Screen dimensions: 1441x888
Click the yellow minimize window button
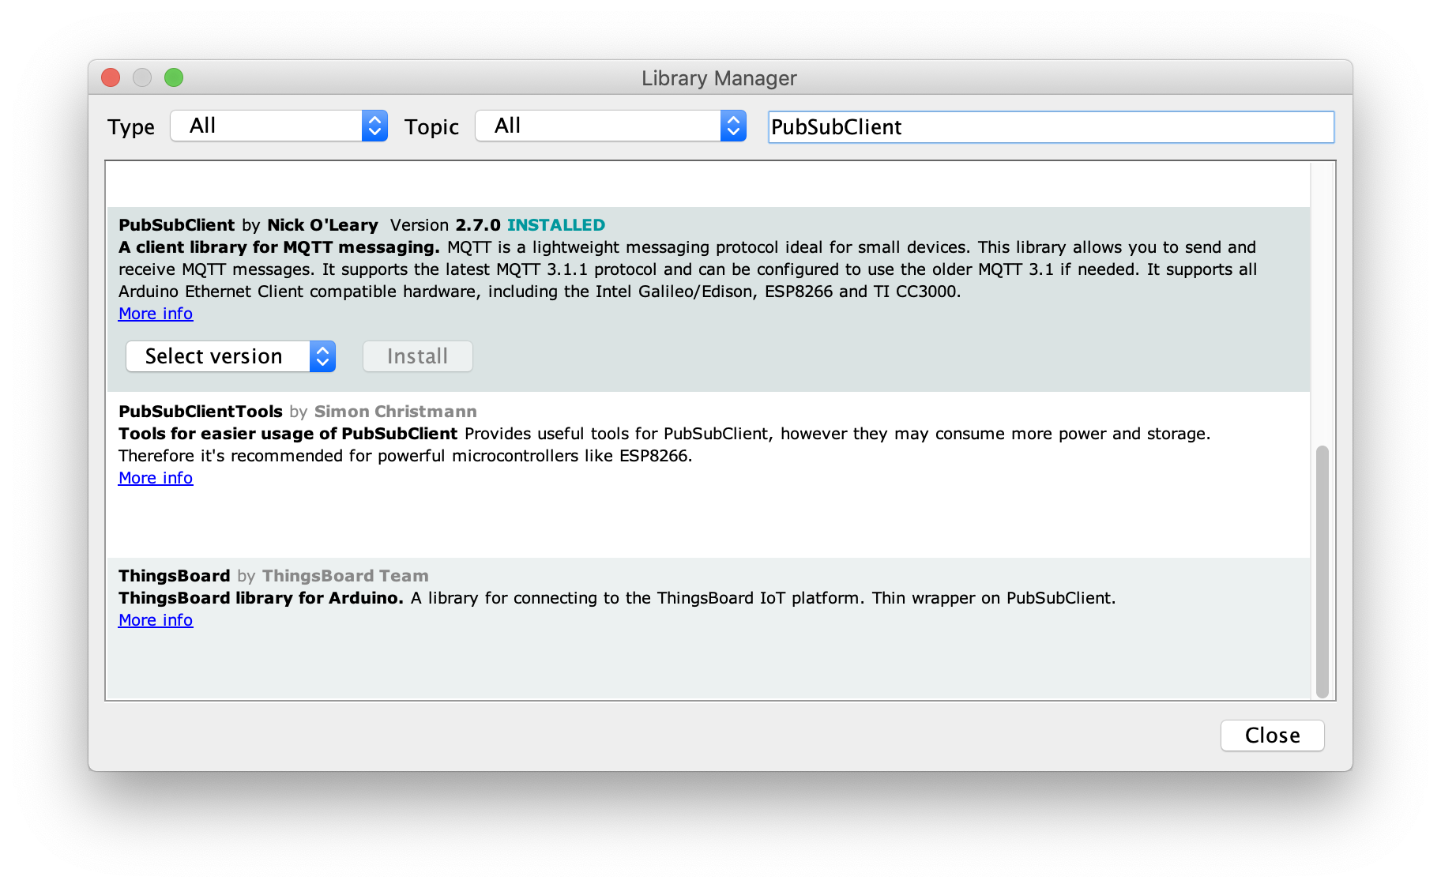click(142, 77)
